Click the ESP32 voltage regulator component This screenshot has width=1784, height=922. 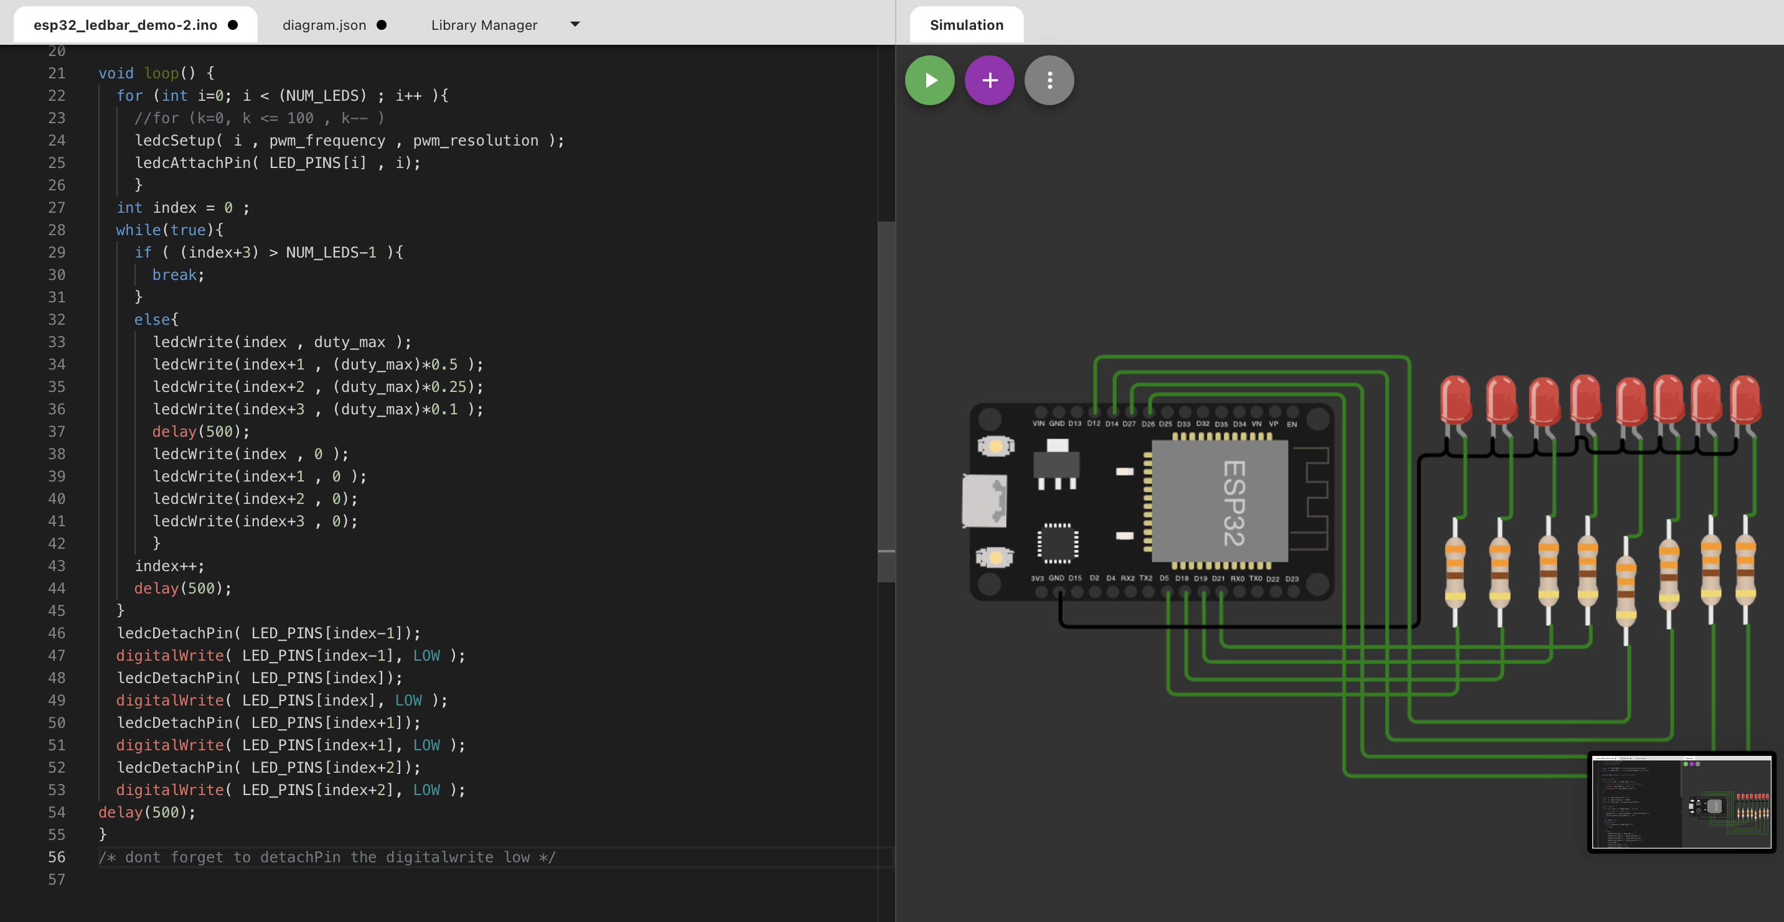click(x=1056, y=465)
